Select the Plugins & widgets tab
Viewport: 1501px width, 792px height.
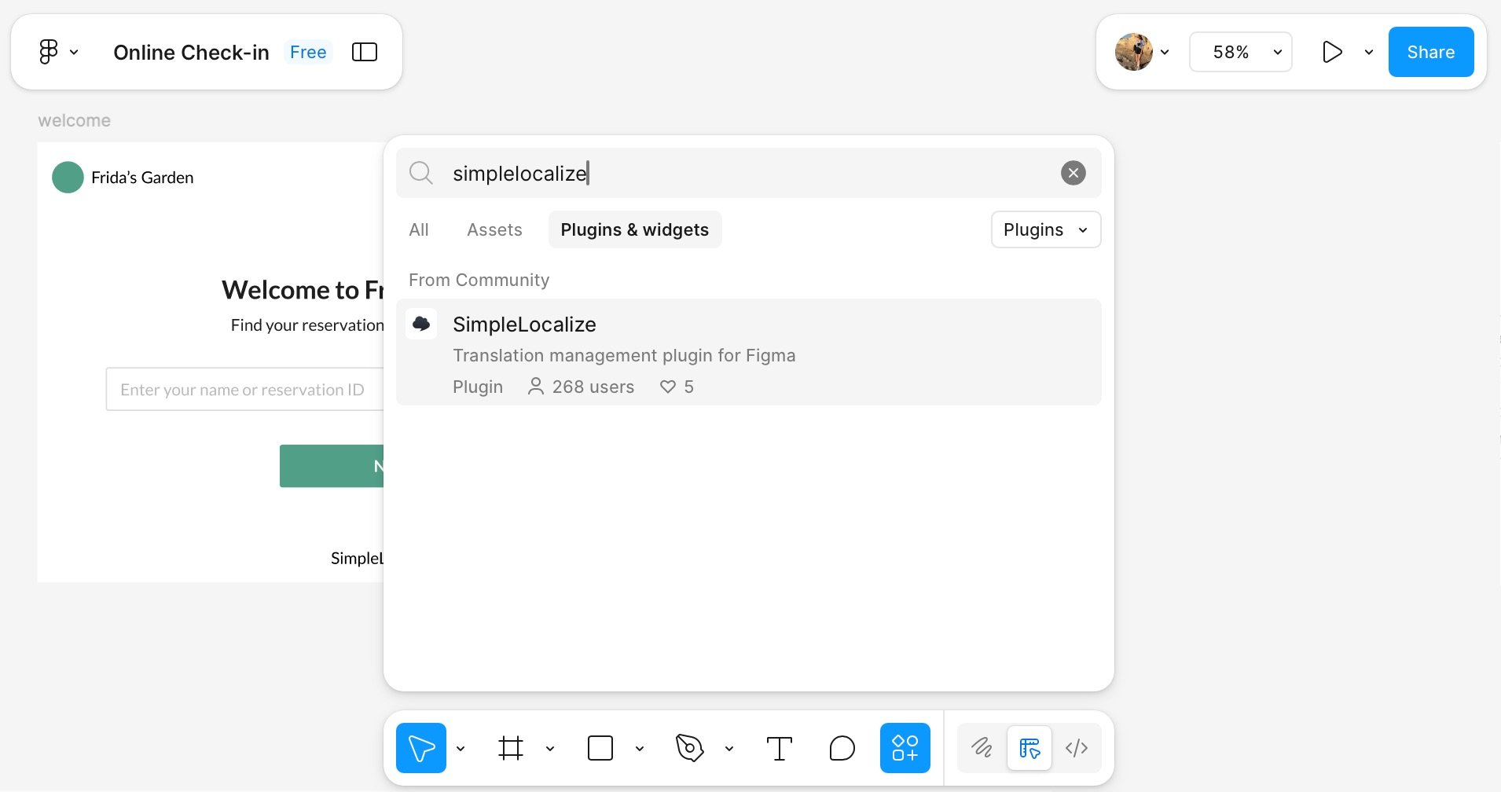pyautogui.click(x=635, y=229)
